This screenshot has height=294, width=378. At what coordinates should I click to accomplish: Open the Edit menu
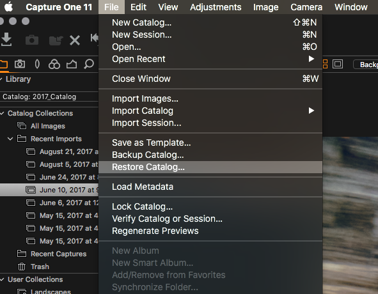coord(138,7)
